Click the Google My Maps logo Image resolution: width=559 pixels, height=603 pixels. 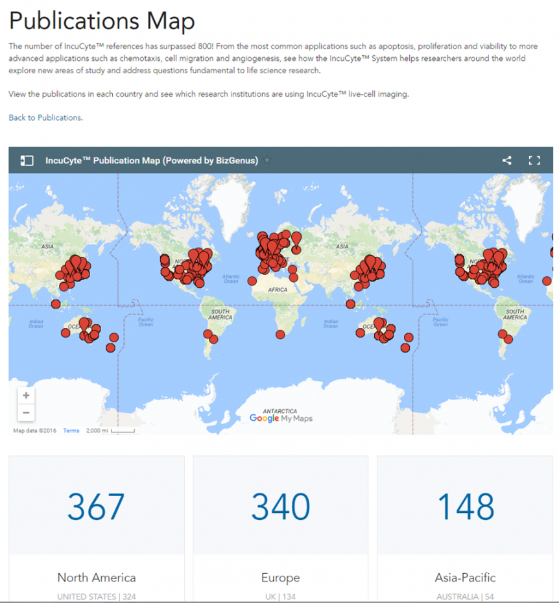coord(281,418)
